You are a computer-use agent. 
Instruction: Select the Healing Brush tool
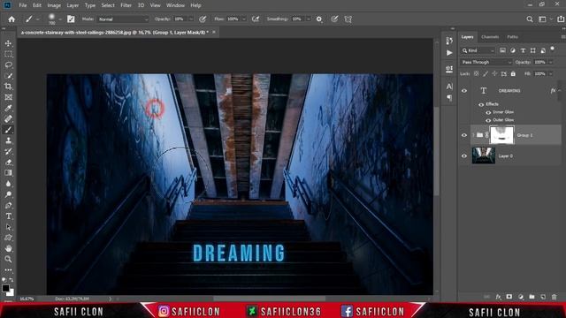click(8, 119)
